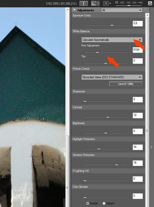Click the fit-to-screen zoom icon
Viewport: 154px width, 207px height.
(116, 2)
